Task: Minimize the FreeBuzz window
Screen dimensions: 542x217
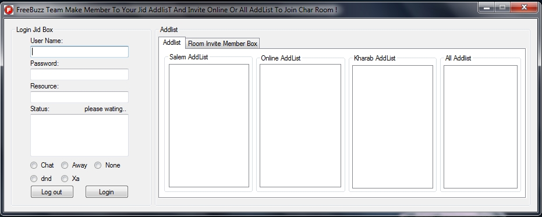Action: point(486,7)
